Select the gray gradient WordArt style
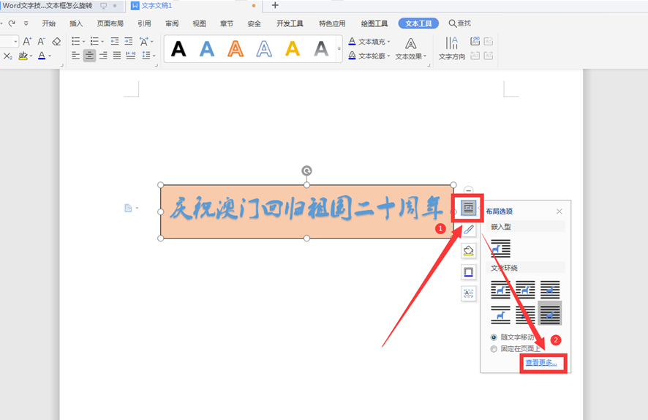Viewport: 648px width, 420px height. point(321,49)
